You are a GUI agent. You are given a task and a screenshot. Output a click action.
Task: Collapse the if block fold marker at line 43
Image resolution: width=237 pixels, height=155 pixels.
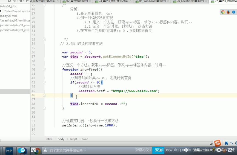44,82
